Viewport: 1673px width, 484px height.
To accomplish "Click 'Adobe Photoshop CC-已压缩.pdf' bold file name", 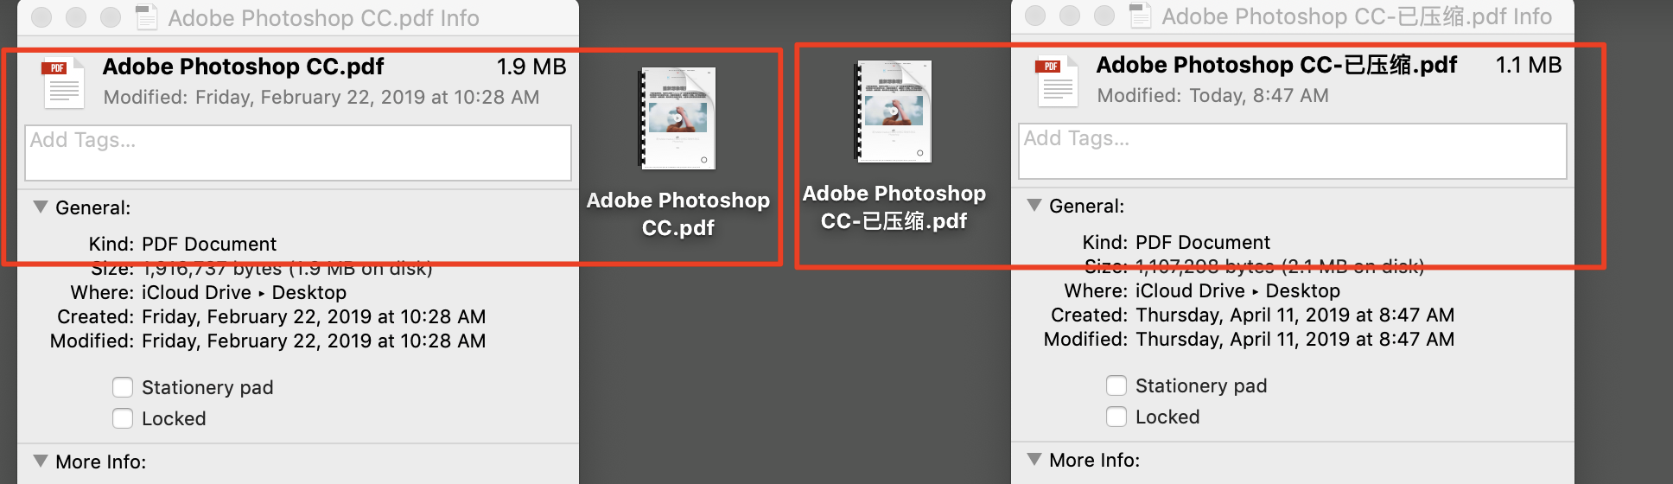I will (1276, 65).
